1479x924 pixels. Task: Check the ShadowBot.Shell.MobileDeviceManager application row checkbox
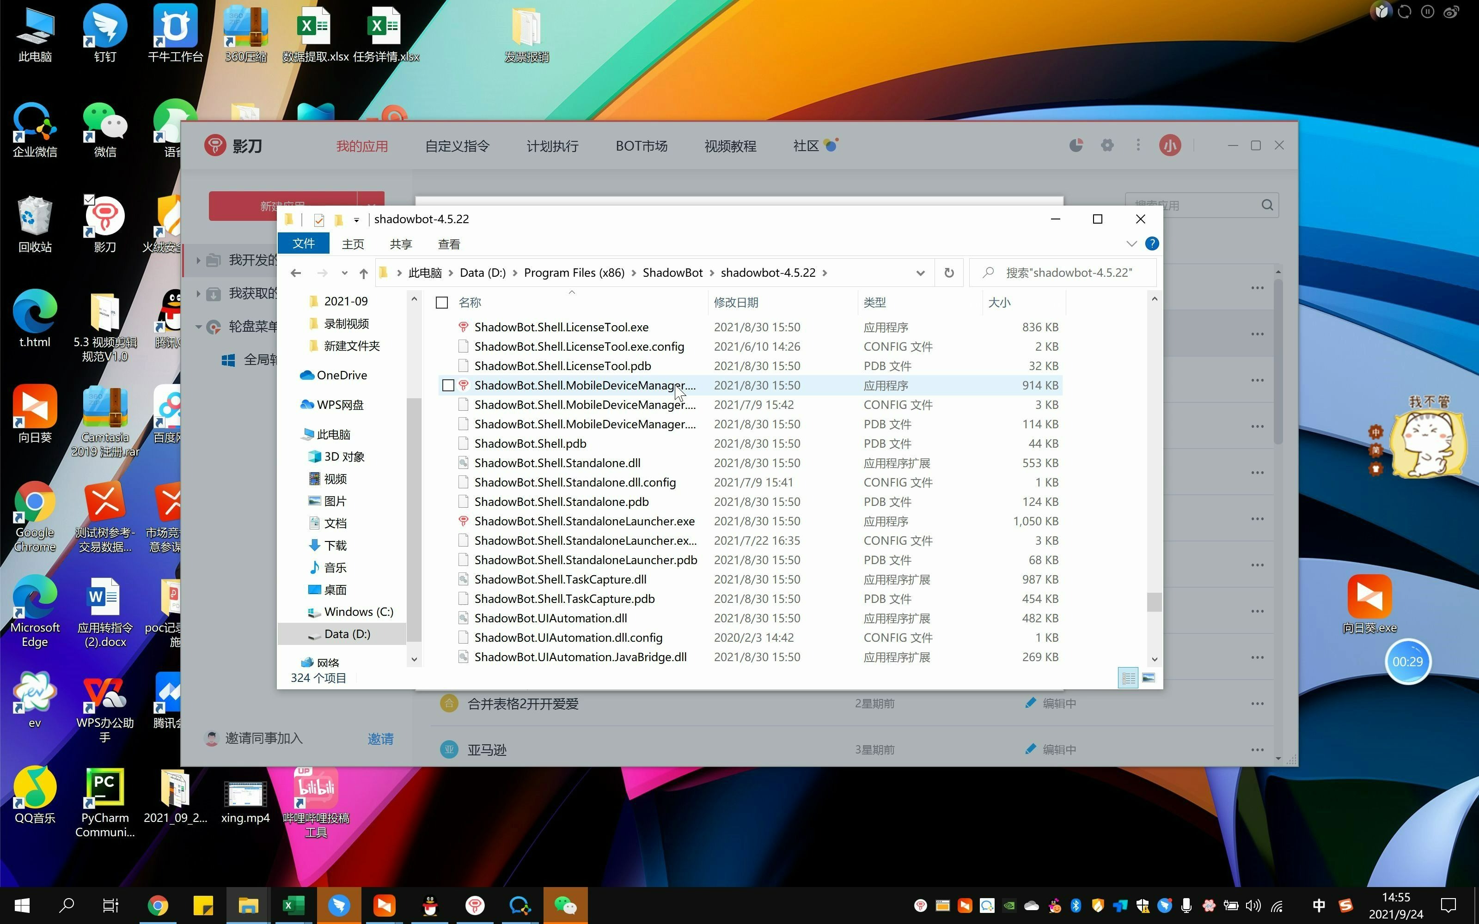[x=448, y=386]
